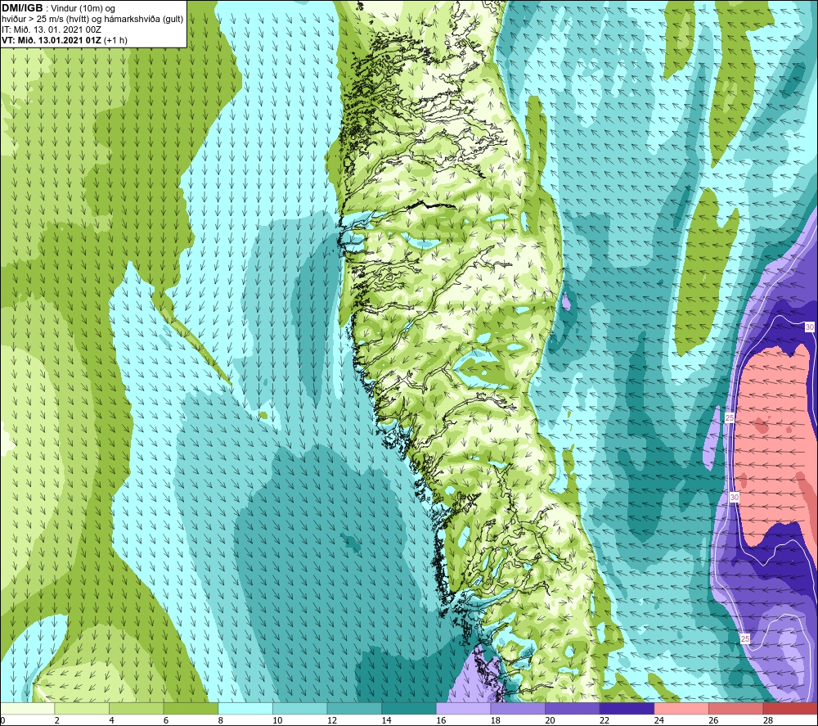The width and height of the screenshot is (818, 726).
Task: Click the '25' contour label in the lavender area
Action: [745, 639]
